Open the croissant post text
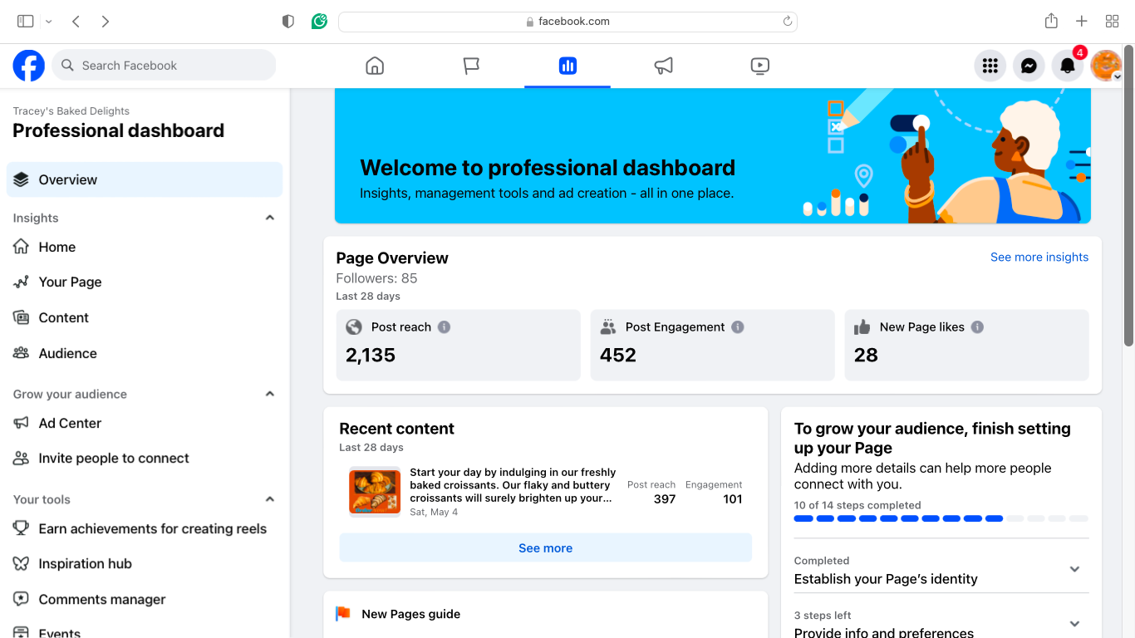 [x=513, y=485]
